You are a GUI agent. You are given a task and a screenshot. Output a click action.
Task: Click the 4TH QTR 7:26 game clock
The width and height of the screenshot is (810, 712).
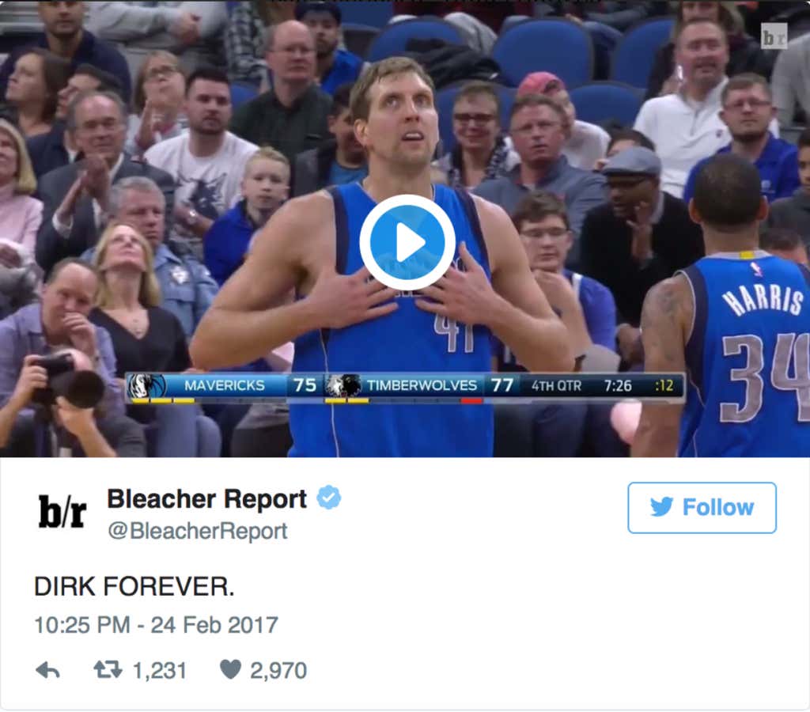[581, 386]
